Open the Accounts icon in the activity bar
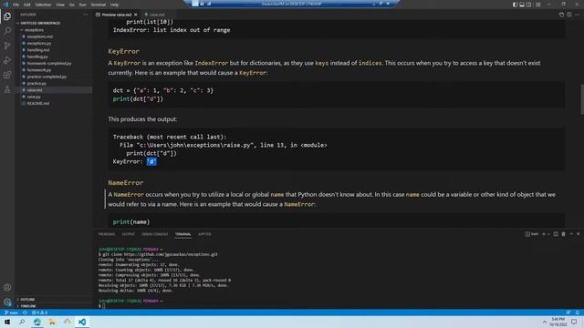Image resolution: width=584 pixels, height=328 pixels. [x=7, y=287]
